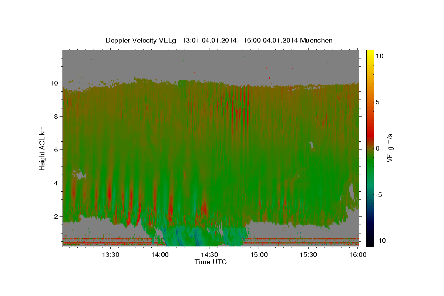Click the 'Muenchen' location label in the title
The image size is (444, 296).
[316, 40]
